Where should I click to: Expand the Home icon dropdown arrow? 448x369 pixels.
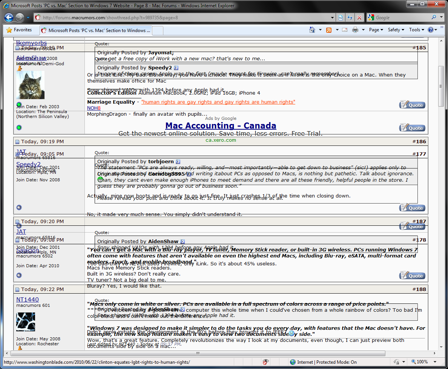320,30
